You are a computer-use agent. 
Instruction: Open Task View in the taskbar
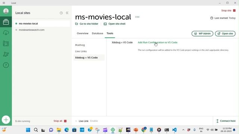tap(43, 130)
